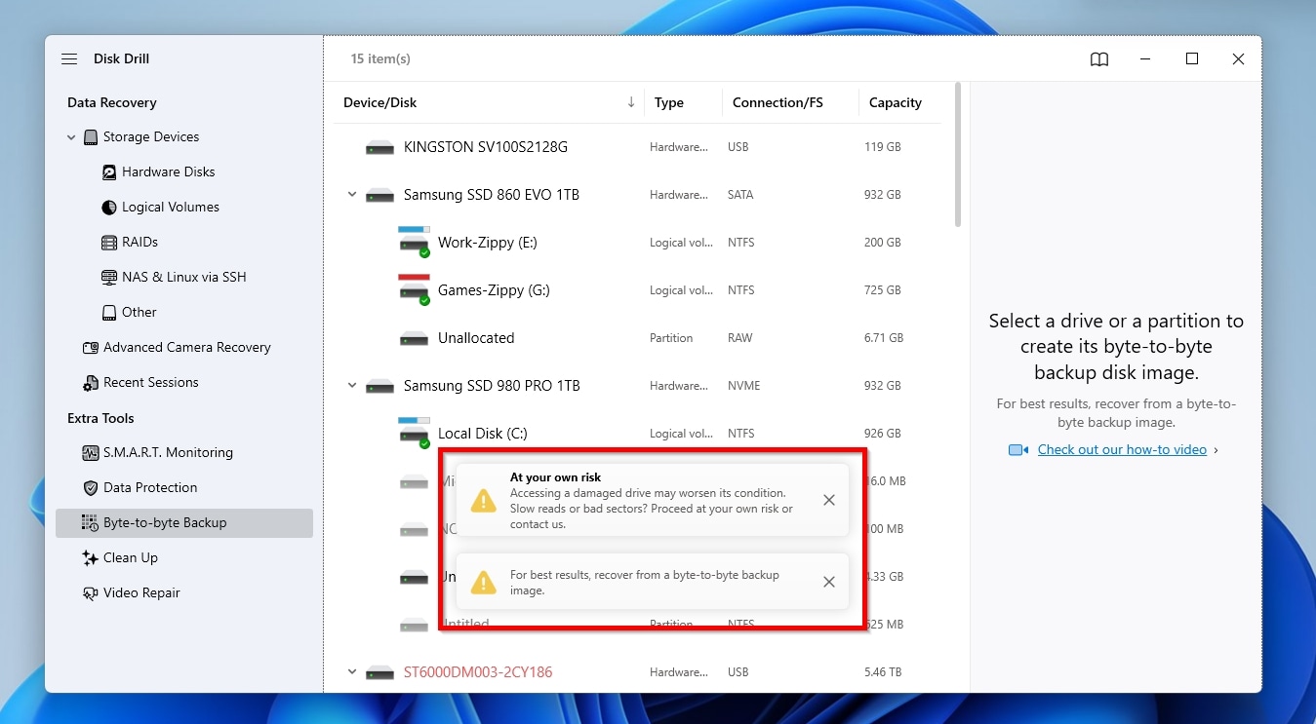Click the KINGSTON SV100S2128G disk icon

[x=379, y=148]
